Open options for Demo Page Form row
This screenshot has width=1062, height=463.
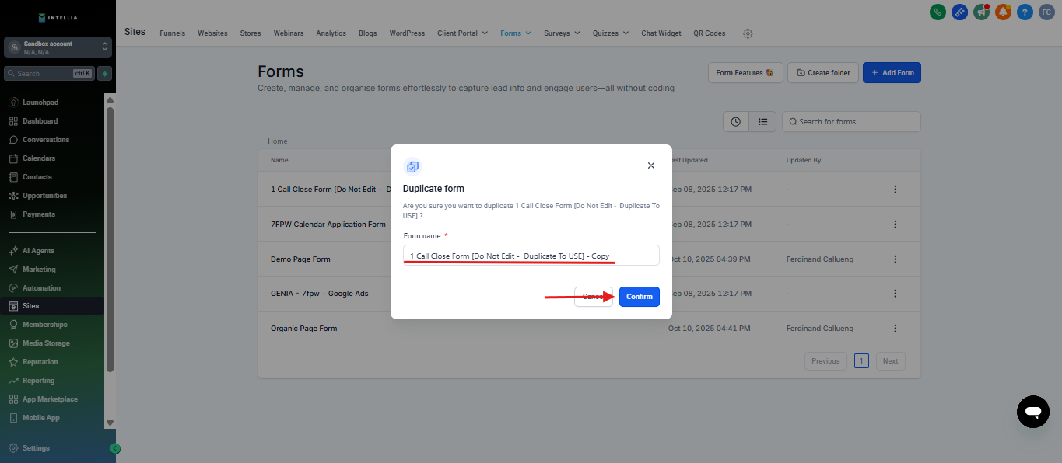[x=895, y=259]
